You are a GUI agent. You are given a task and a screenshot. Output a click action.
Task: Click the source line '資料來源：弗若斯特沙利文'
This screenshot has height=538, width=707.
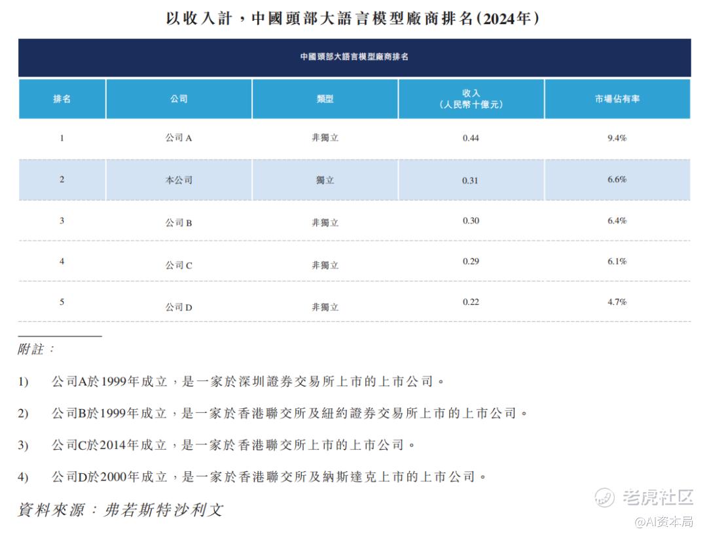[120, 510]
